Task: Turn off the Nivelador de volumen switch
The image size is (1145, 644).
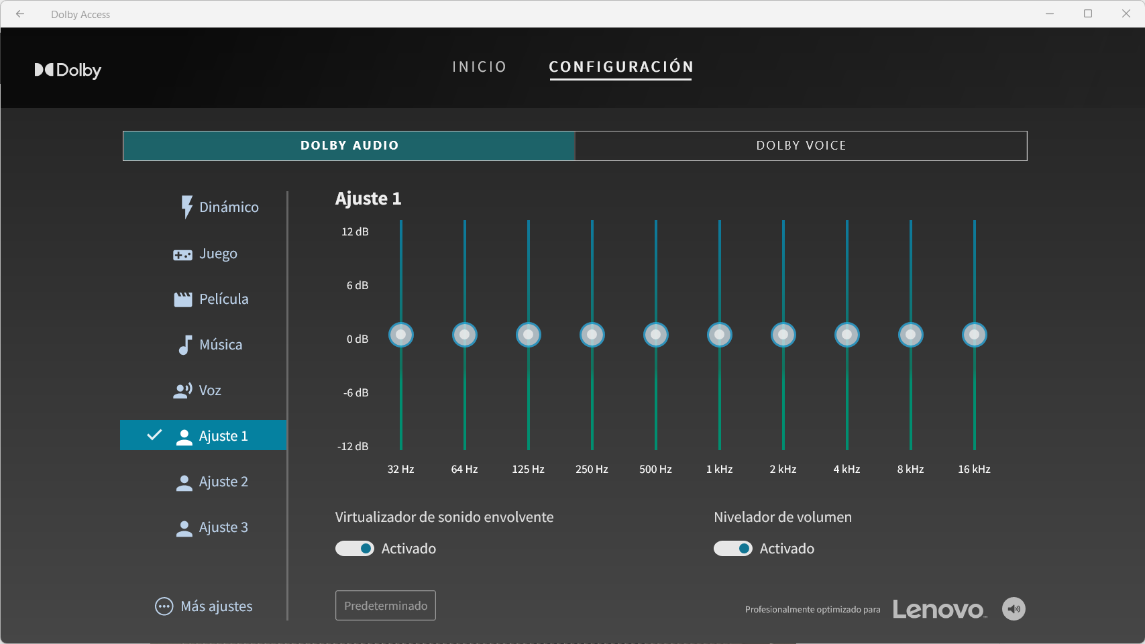Action: coord(732,549)
